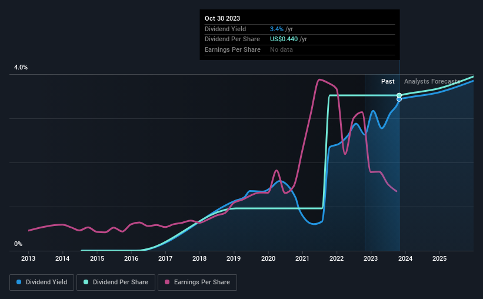This screenshot has width=483, height=299.
Task: Click the 2019 x-axis label
Action: 234,258
